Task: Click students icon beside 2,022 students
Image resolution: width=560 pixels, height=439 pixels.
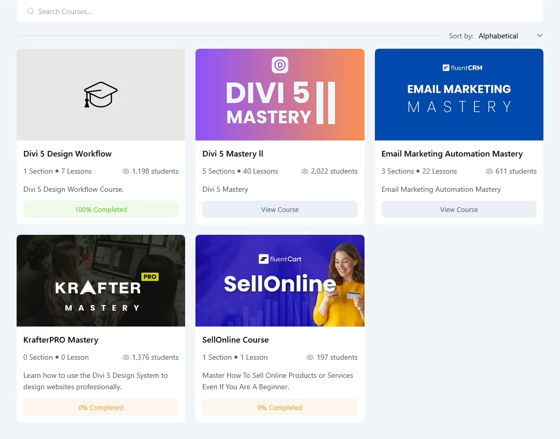Action: [305, 172]
